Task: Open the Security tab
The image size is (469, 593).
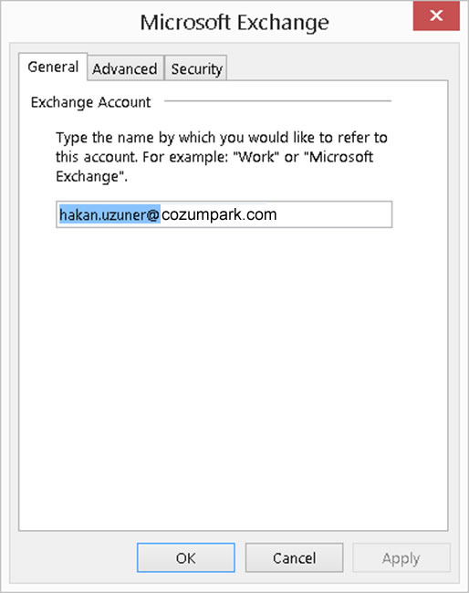Action: click(196, 68)
